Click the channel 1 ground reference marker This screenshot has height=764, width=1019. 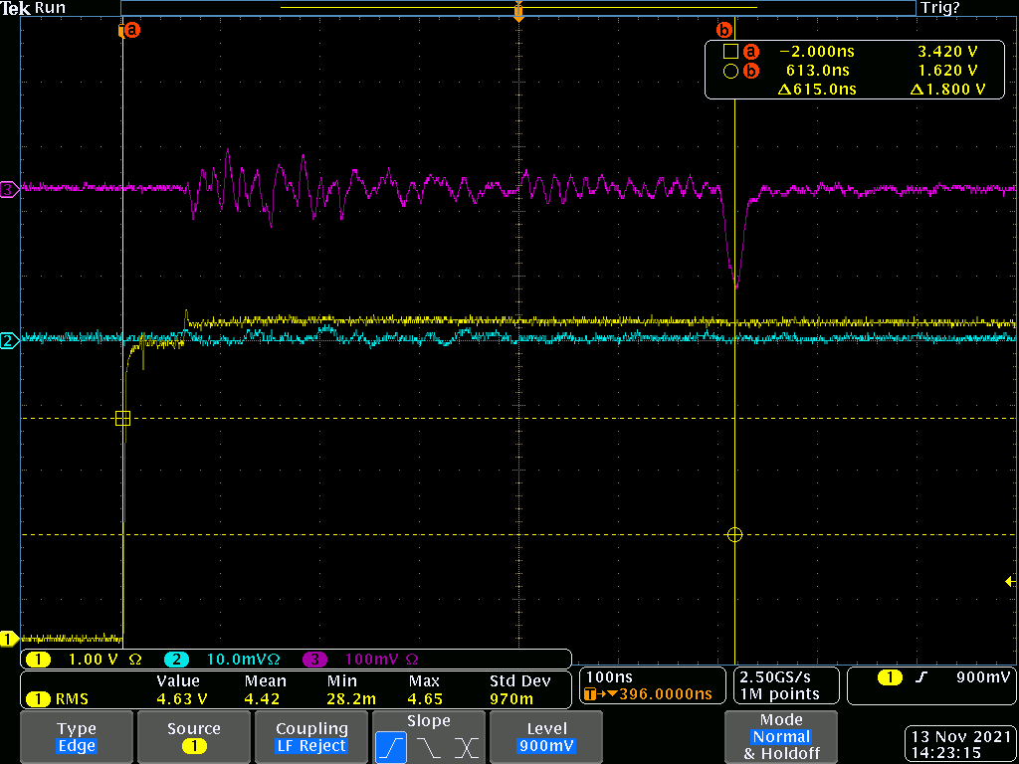coord(10,638)
